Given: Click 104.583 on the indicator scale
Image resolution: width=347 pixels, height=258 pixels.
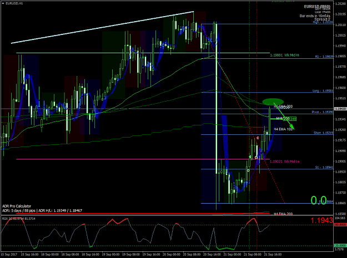Looking at the screenshot, I should pos(340,218).
